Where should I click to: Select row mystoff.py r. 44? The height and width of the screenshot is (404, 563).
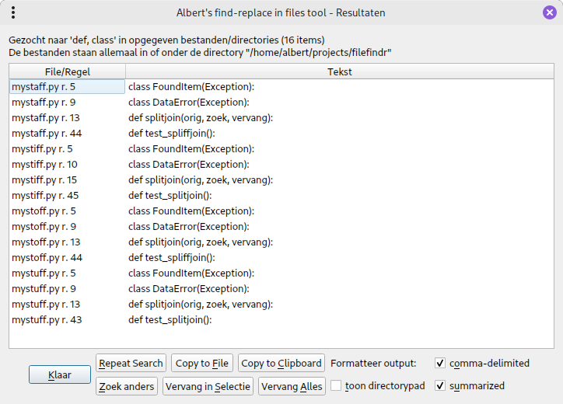pos(281,258)
